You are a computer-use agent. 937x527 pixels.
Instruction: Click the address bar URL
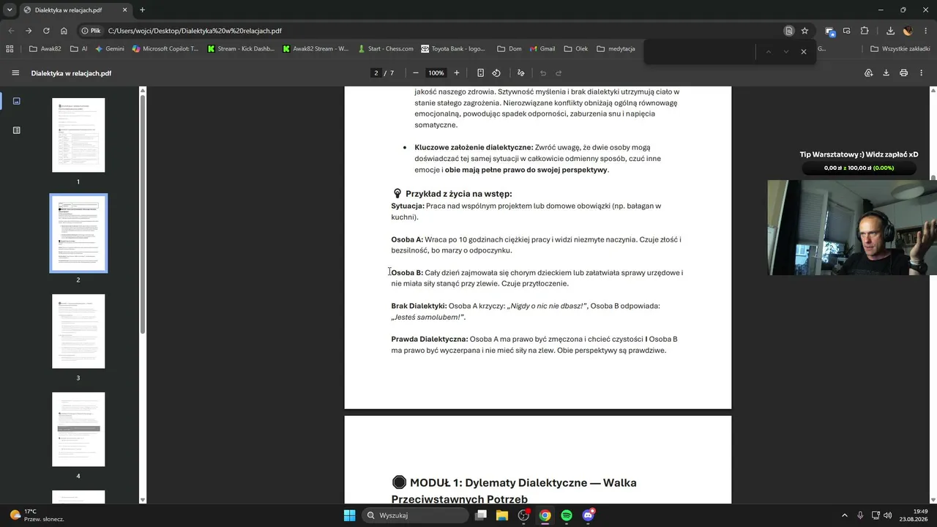pos(195,31)
